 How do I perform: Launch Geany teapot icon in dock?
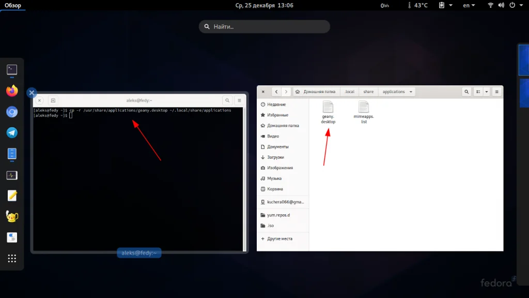pyautogui.click(x=12, y=217)
